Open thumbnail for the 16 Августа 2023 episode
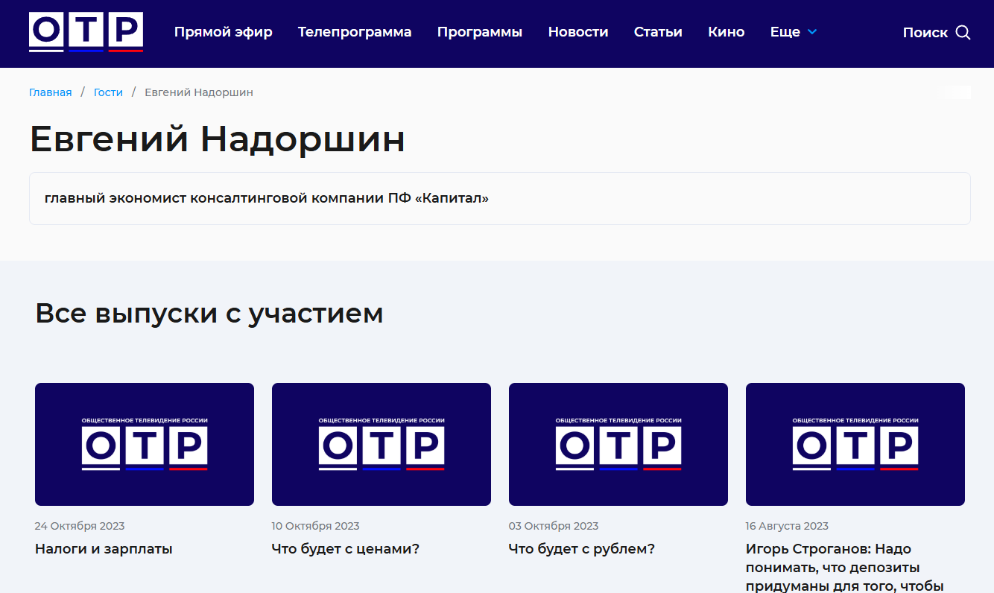The width and height of the screenshot is (994, 593). pos(855,444)
